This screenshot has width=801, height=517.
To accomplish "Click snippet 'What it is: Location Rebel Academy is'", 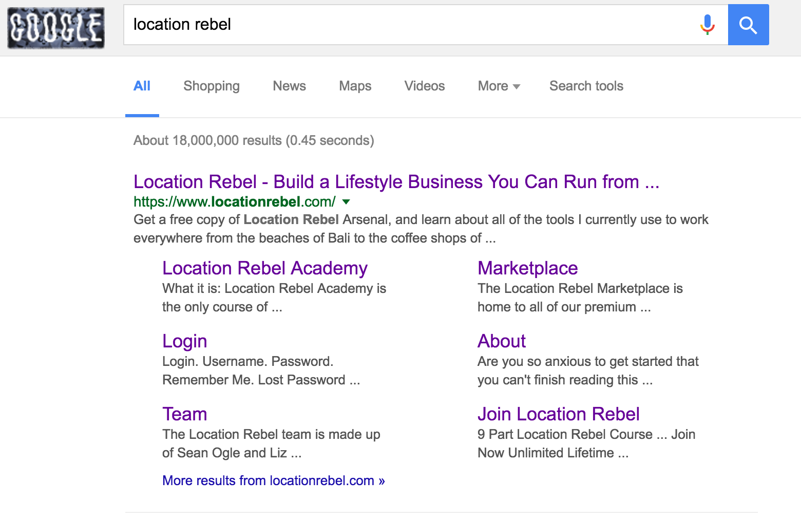I will pos(274,288).
